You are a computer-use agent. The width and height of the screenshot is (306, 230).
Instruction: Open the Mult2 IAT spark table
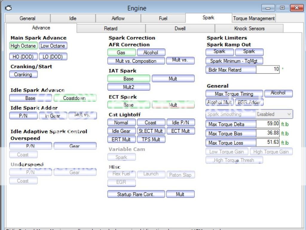128,87
